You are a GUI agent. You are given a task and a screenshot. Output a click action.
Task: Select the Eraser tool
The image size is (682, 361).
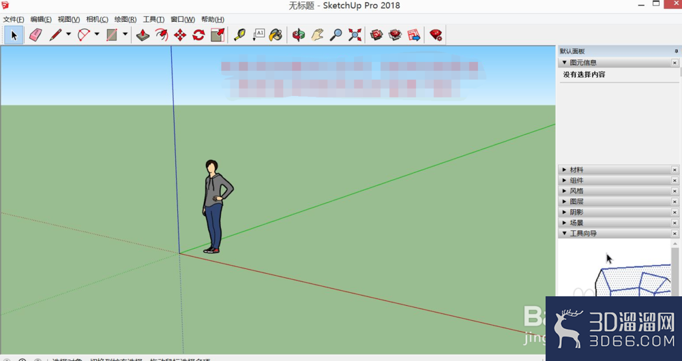[x=35, y=35]
